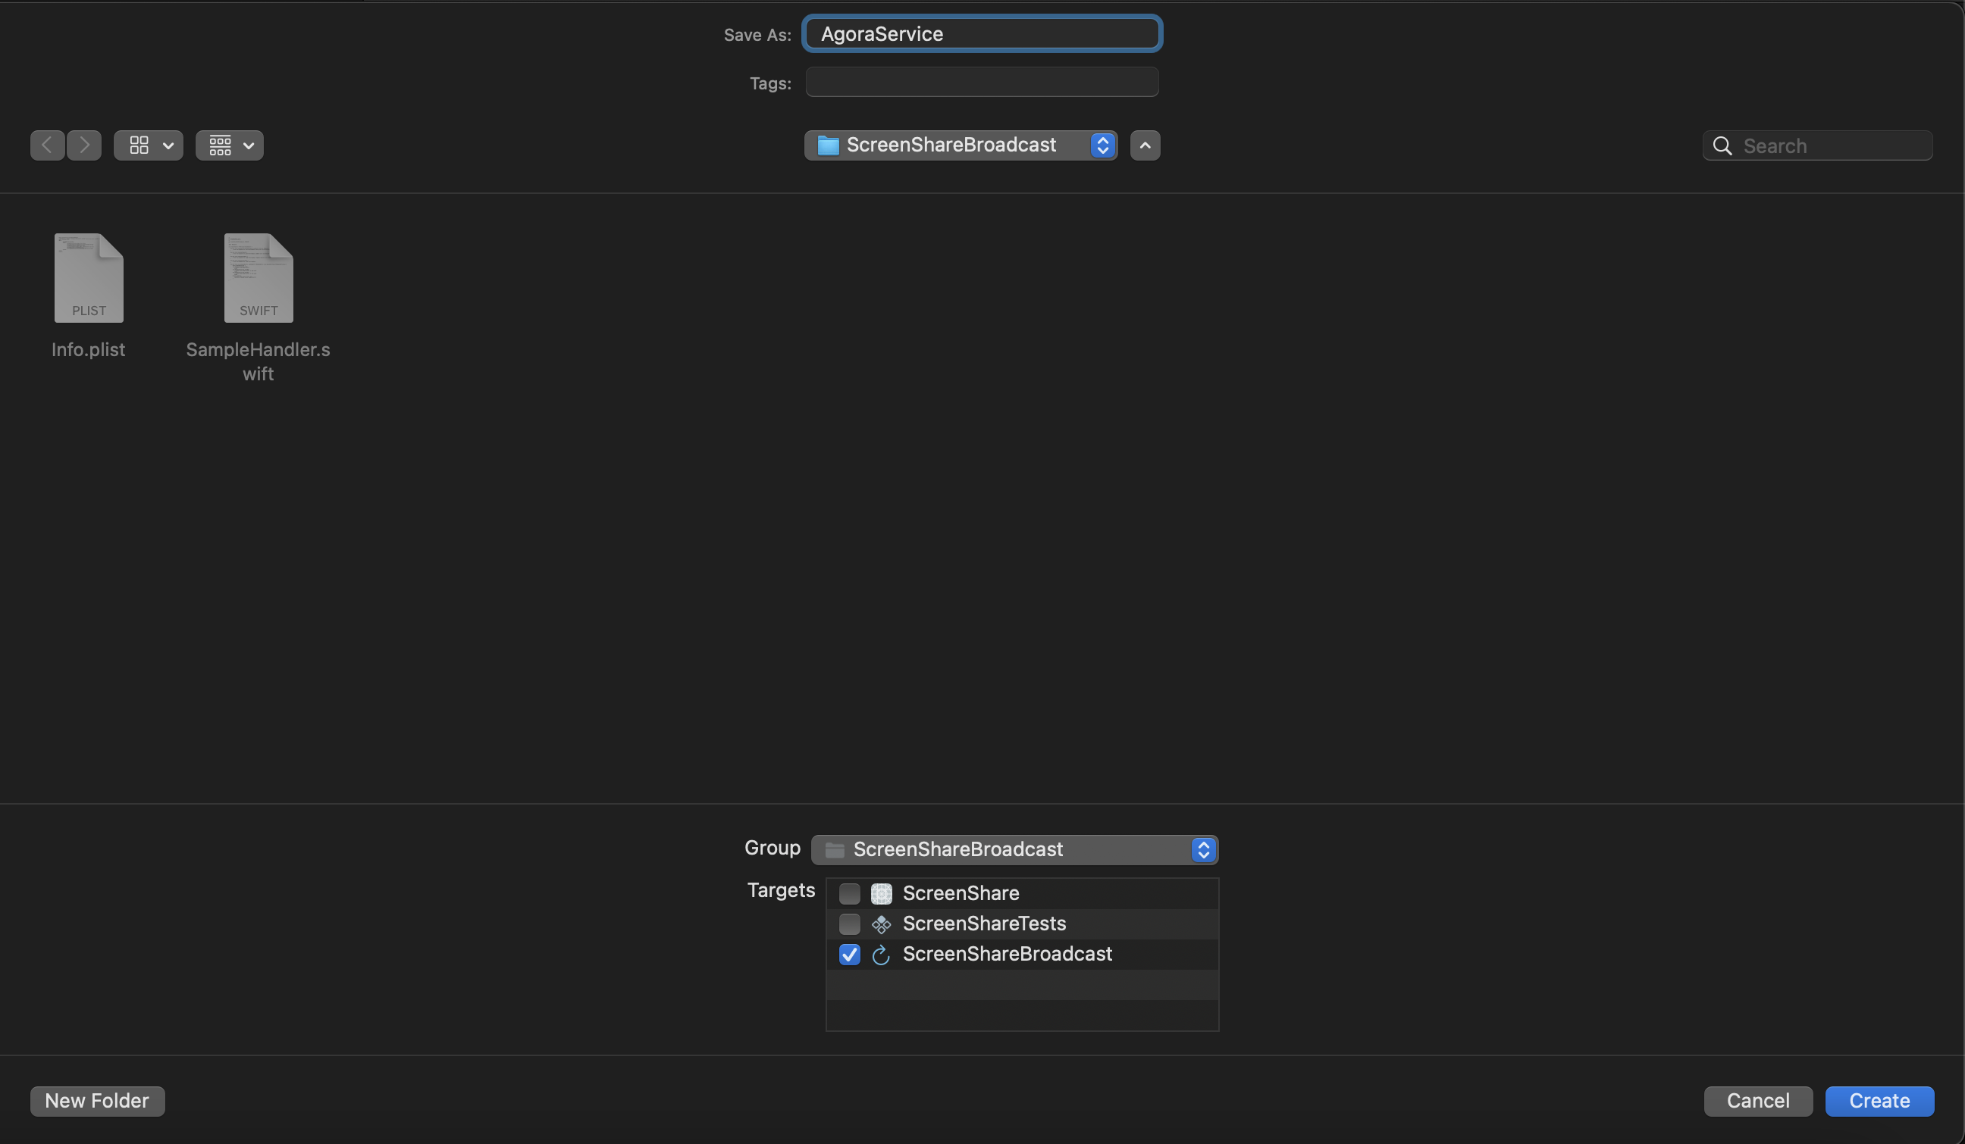This screenshot has width=1965, height=1144.
Task: Click the ScreenShare app target icon
Action: (x=881, y=893)
